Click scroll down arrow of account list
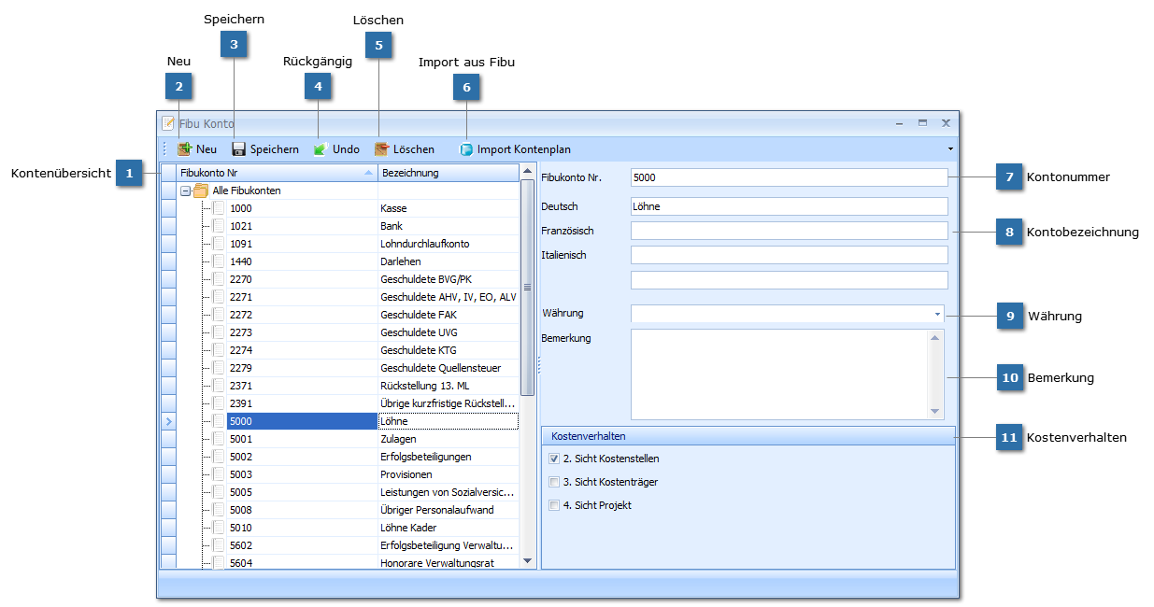The width and height of the screenshot is (1154, 607). tap(527, 561)
